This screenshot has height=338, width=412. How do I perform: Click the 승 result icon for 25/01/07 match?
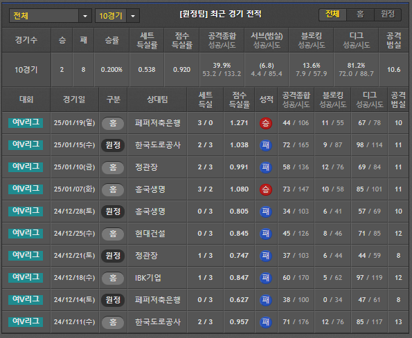pyautogui.click(x=266, y=189)
